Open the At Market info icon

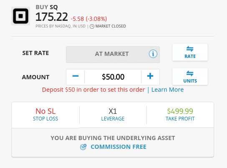click(153, 54)
